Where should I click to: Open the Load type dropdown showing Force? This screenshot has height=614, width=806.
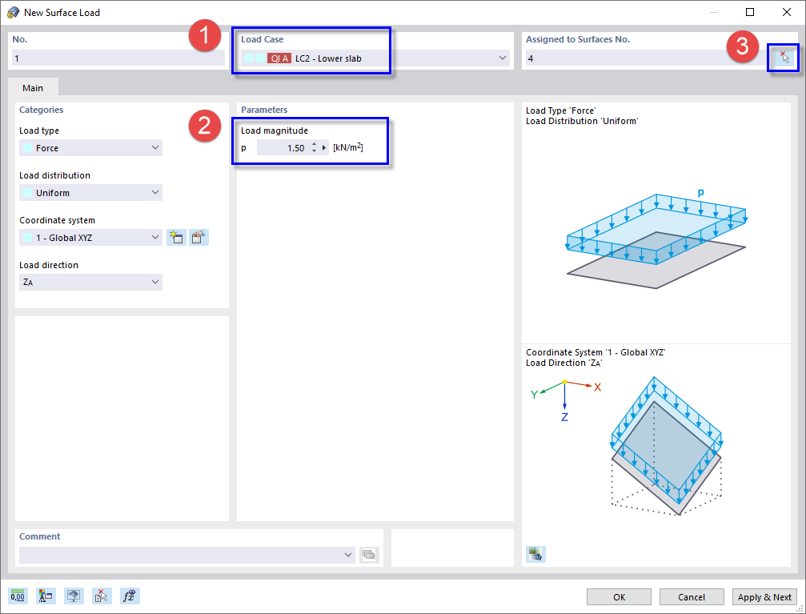[154, 147]
